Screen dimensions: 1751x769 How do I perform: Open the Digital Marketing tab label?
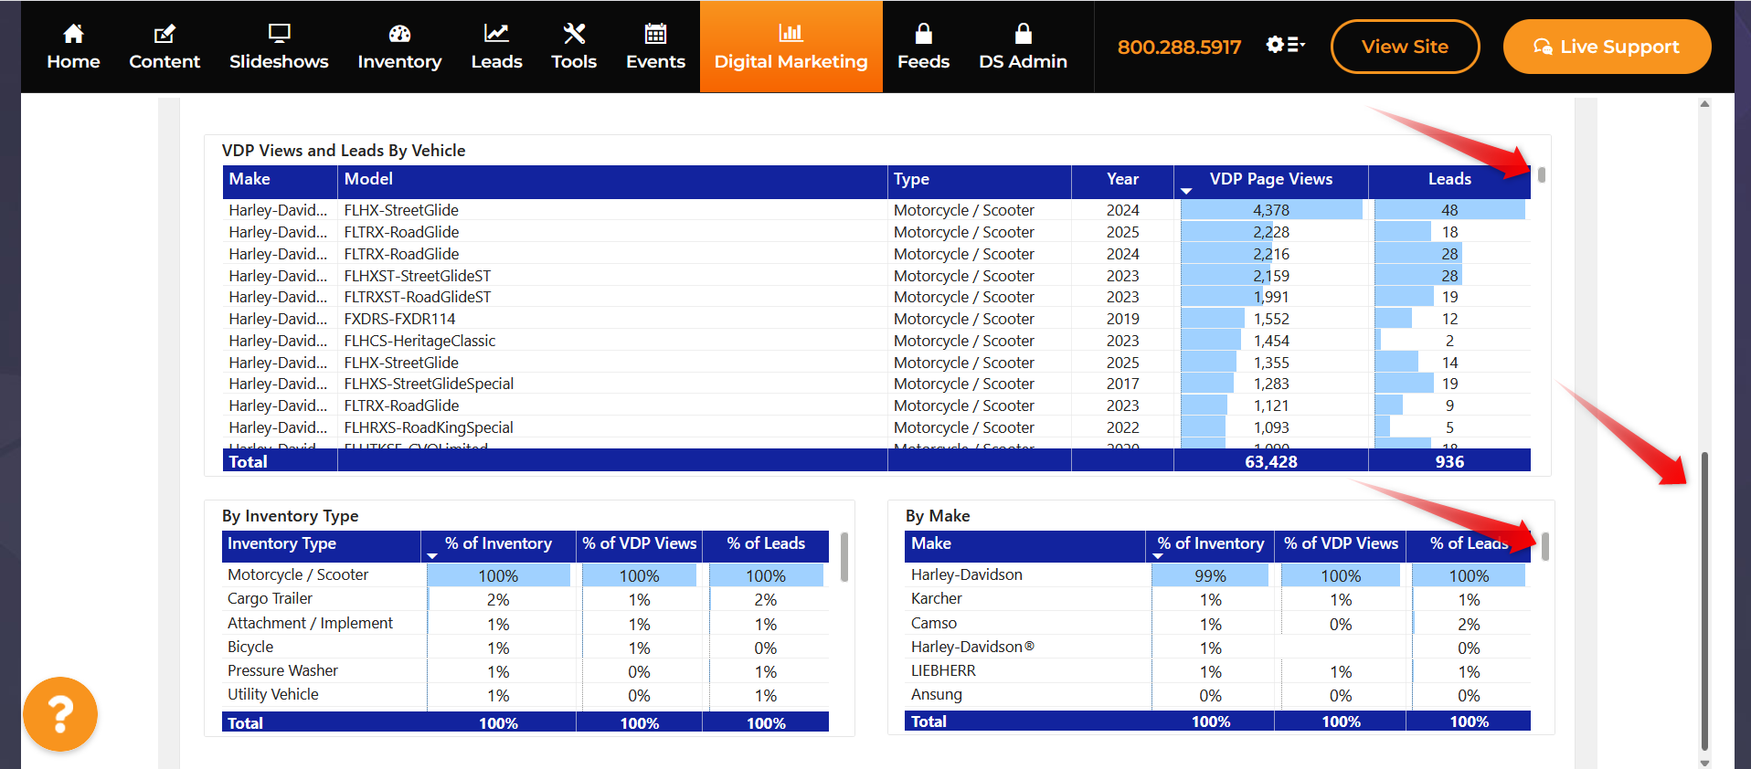791,61
